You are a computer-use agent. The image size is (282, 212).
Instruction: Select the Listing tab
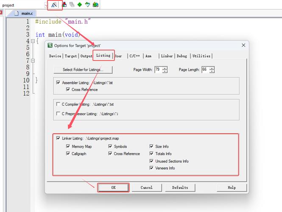pos(103,56)
